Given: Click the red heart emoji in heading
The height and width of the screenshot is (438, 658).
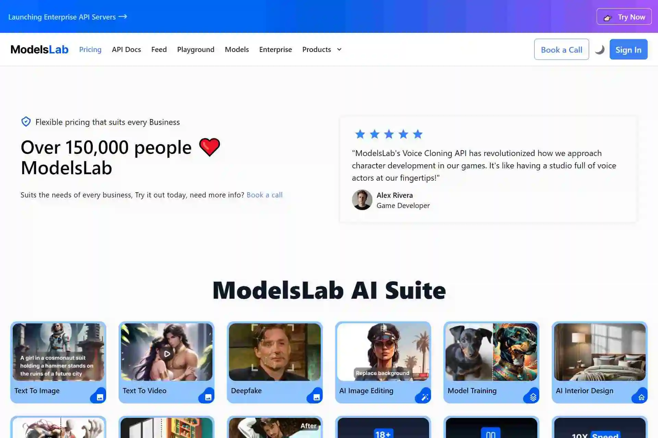Looking at the screenshot, I should [x=209, y=147].
